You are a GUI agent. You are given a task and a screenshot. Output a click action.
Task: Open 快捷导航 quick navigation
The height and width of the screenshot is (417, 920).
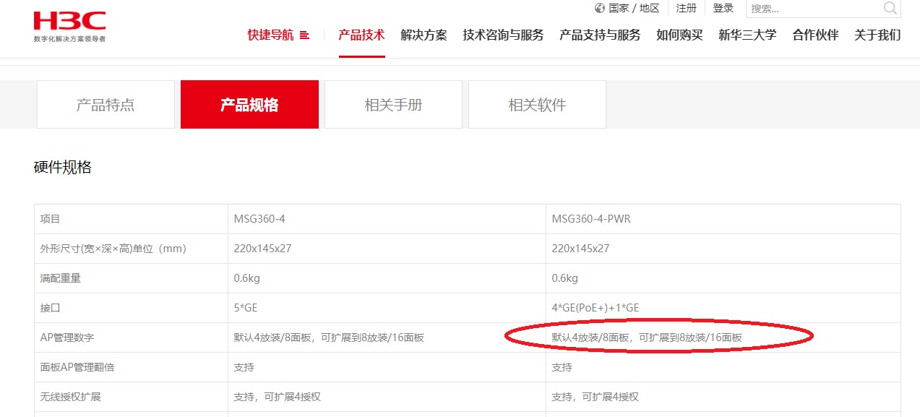coord(270,35)
